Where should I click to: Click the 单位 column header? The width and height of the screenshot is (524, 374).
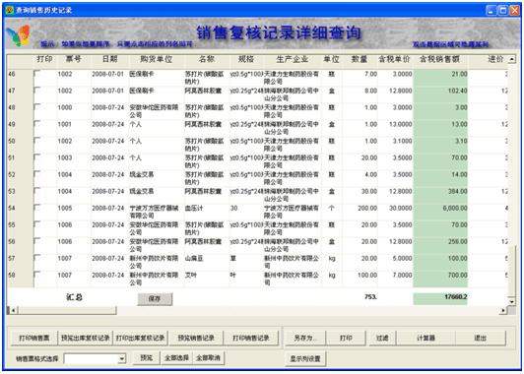pos(332,59)
